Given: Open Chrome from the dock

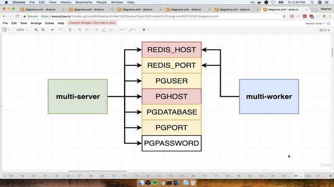Looking at the screenshot, I should pyautogui.click(x=162, y=182).
